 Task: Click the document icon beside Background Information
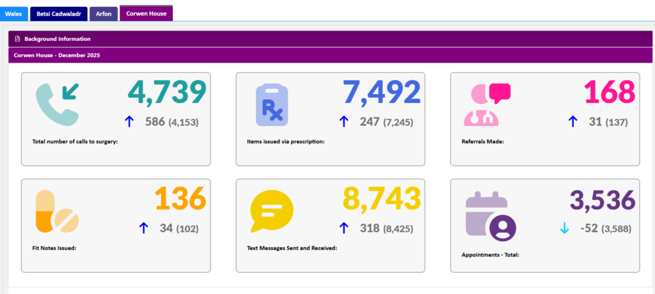pyautogui.click(x=18, y=39)
